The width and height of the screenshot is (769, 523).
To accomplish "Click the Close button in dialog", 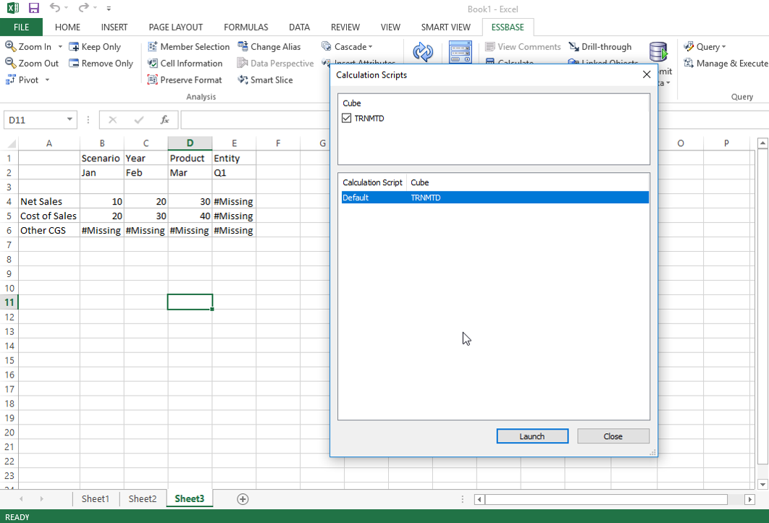I will coord(613,436).
